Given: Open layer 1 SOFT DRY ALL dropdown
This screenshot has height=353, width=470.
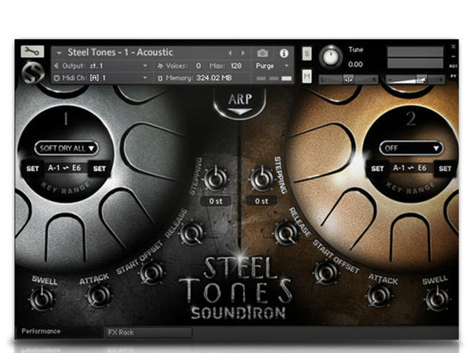Looking at the screenshot, I should (66, 148).
